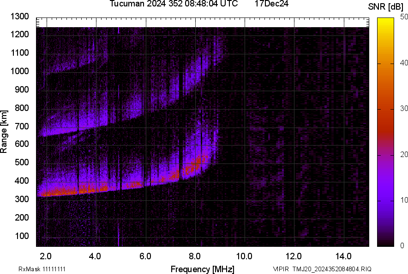Click the 8.0 frequency tick label

[x=195, y=256]
